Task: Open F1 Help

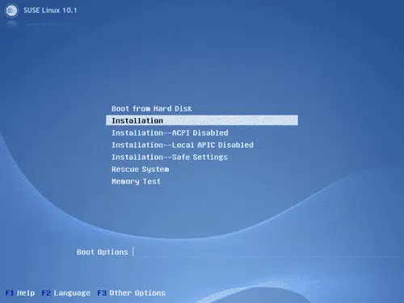Action: click(x=20, y=292)
